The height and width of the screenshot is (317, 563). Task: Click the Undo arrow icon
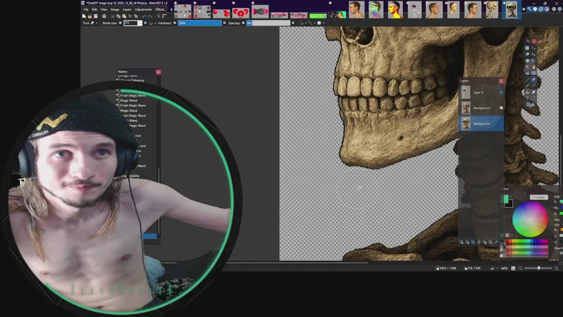point(144,16)
